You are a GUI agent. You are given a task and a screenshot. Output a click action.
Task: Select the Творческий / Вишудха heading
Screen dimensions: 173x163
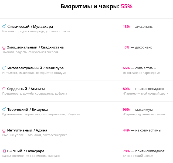tap(28, 110)
